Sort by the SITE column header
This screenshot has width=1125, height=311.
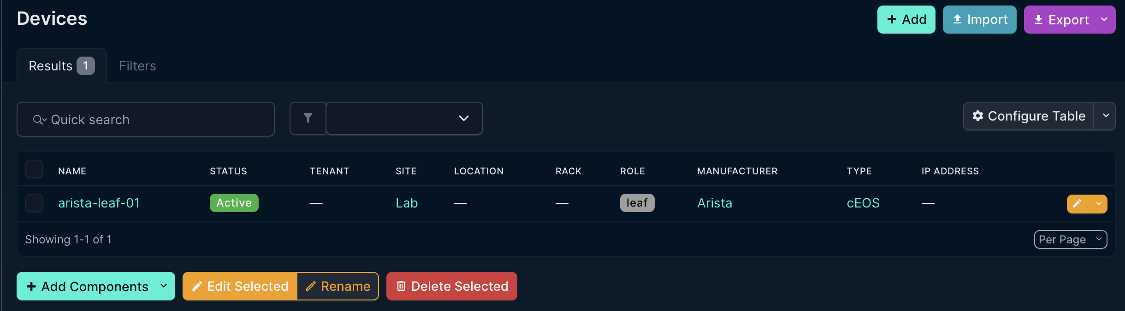pos(406,171)
